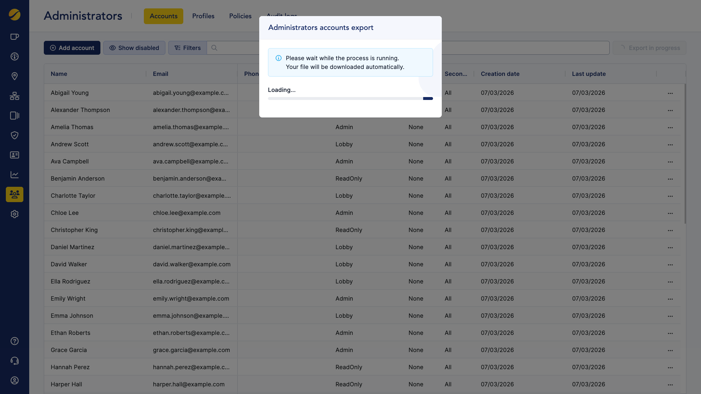Select the abigail.young@example.c... email cell
The image size is (701, 394).
pos(191,93)
